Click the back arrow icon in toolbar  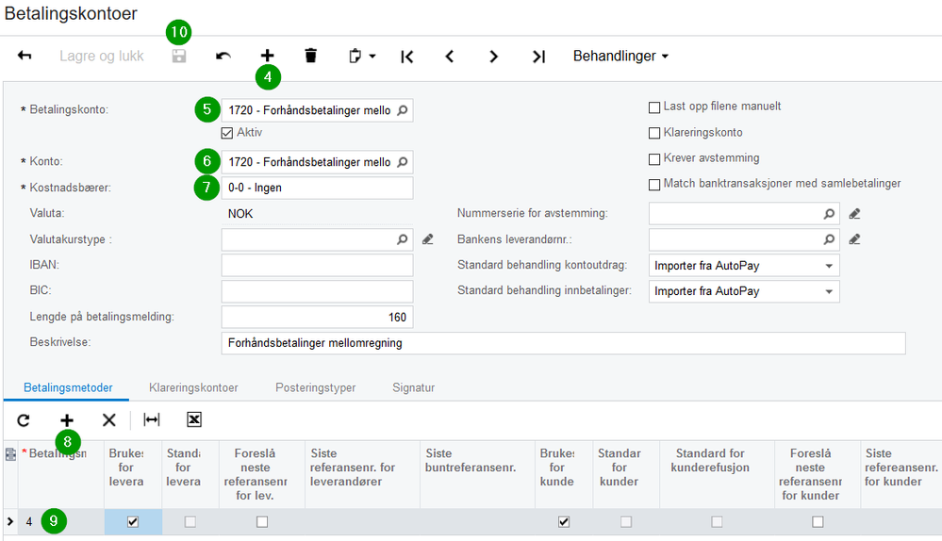pos(25,57)
